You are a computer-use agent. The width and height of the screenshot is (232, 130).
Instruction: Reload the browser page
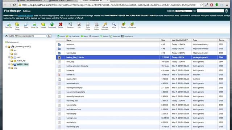14,5
